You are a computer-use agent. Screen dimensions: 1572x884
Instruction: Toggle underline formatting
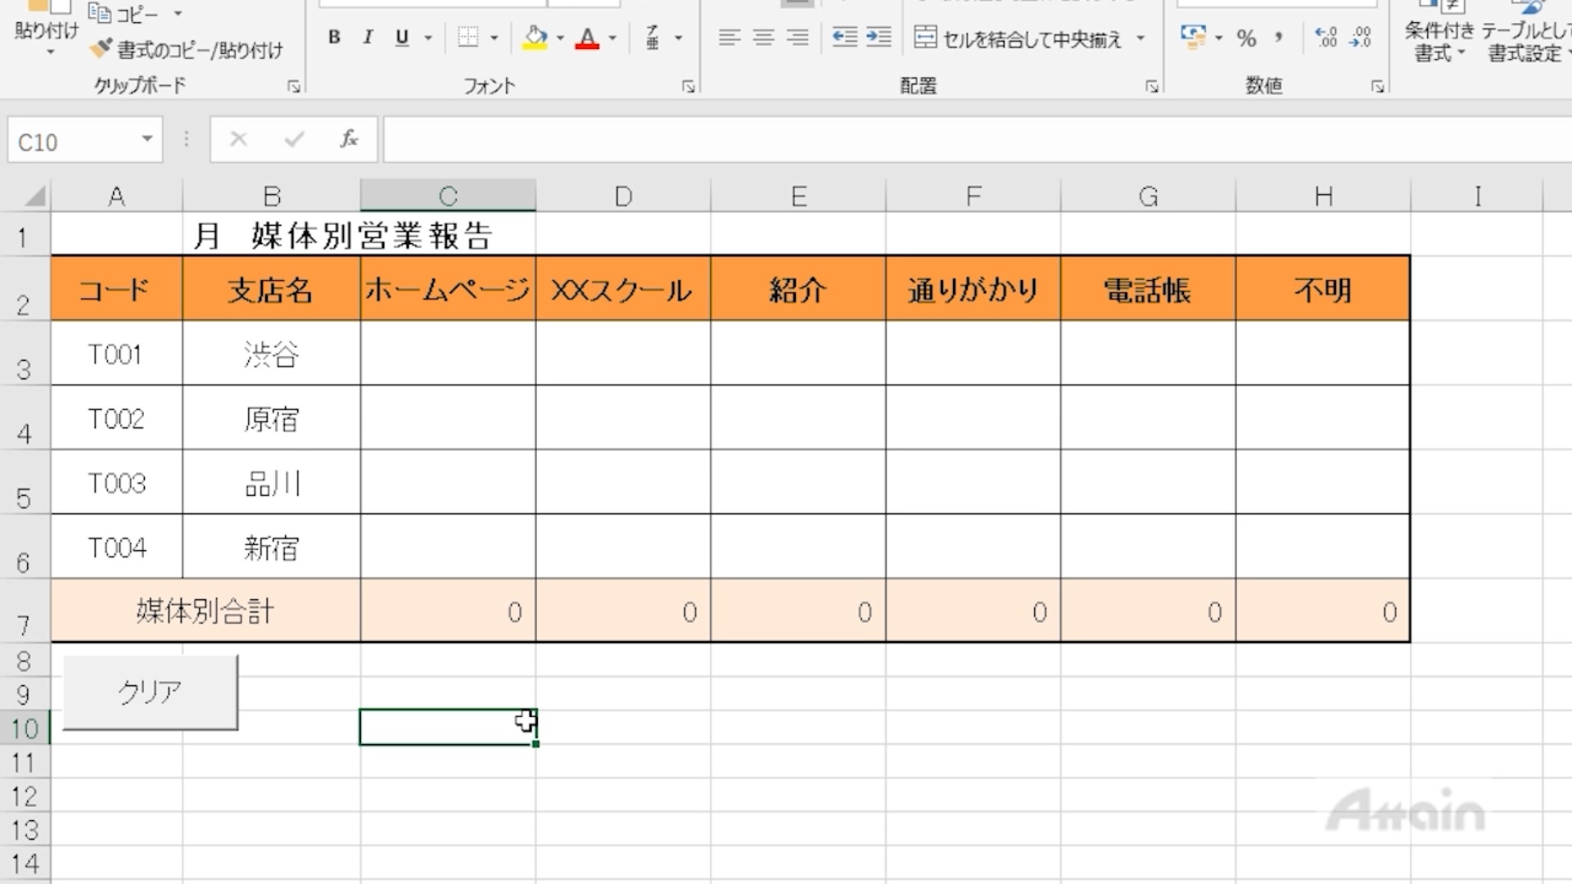point(401,38)
